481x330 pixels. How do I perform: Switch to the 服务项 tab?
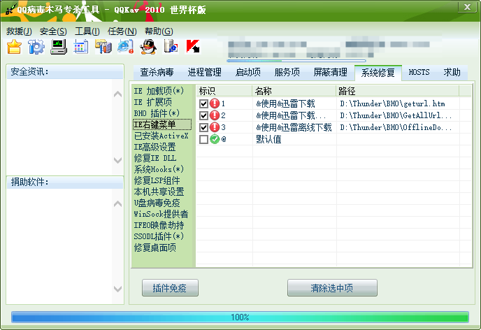[287, 73]
